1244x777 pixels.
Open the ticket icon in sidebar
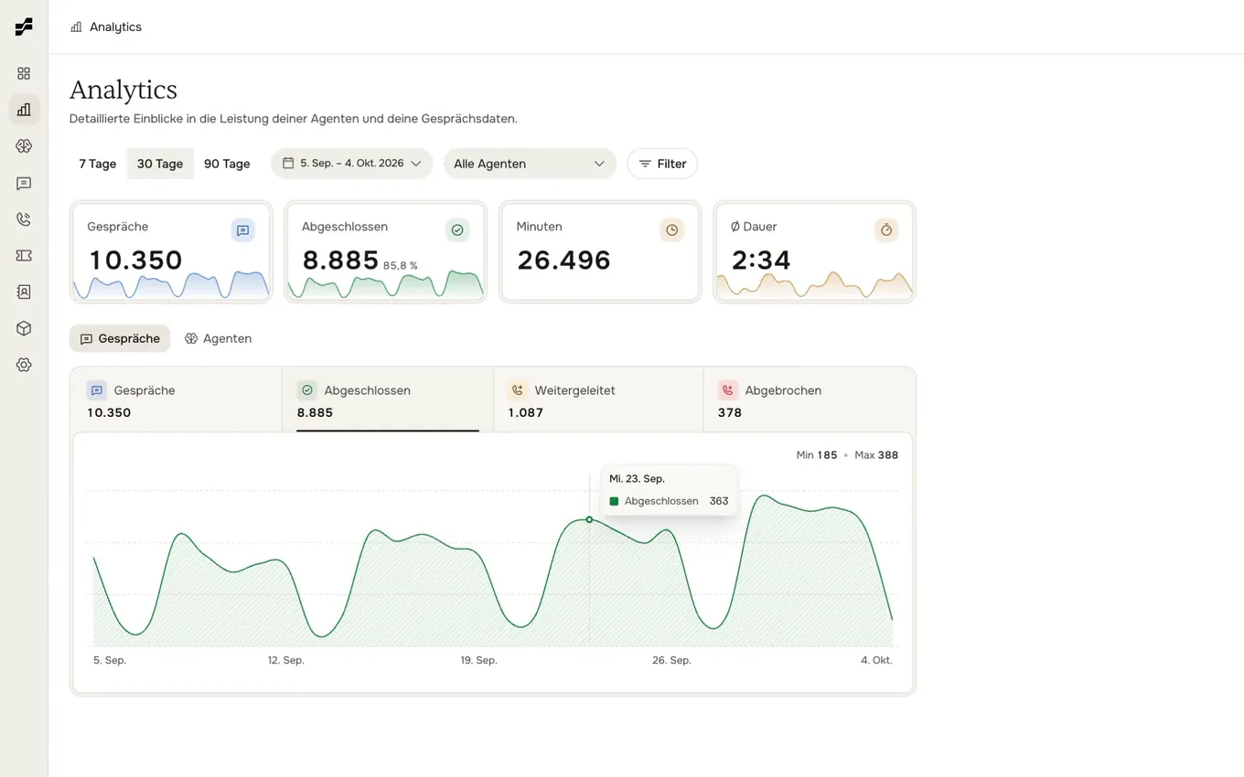(x=24, y=255)
